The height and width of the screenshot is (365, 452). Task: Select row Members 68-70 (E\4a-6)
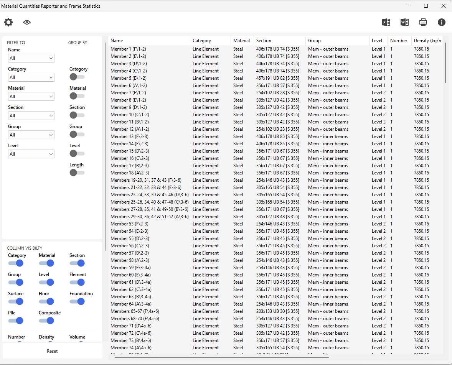pyautogui.click(x=275, y=318)
